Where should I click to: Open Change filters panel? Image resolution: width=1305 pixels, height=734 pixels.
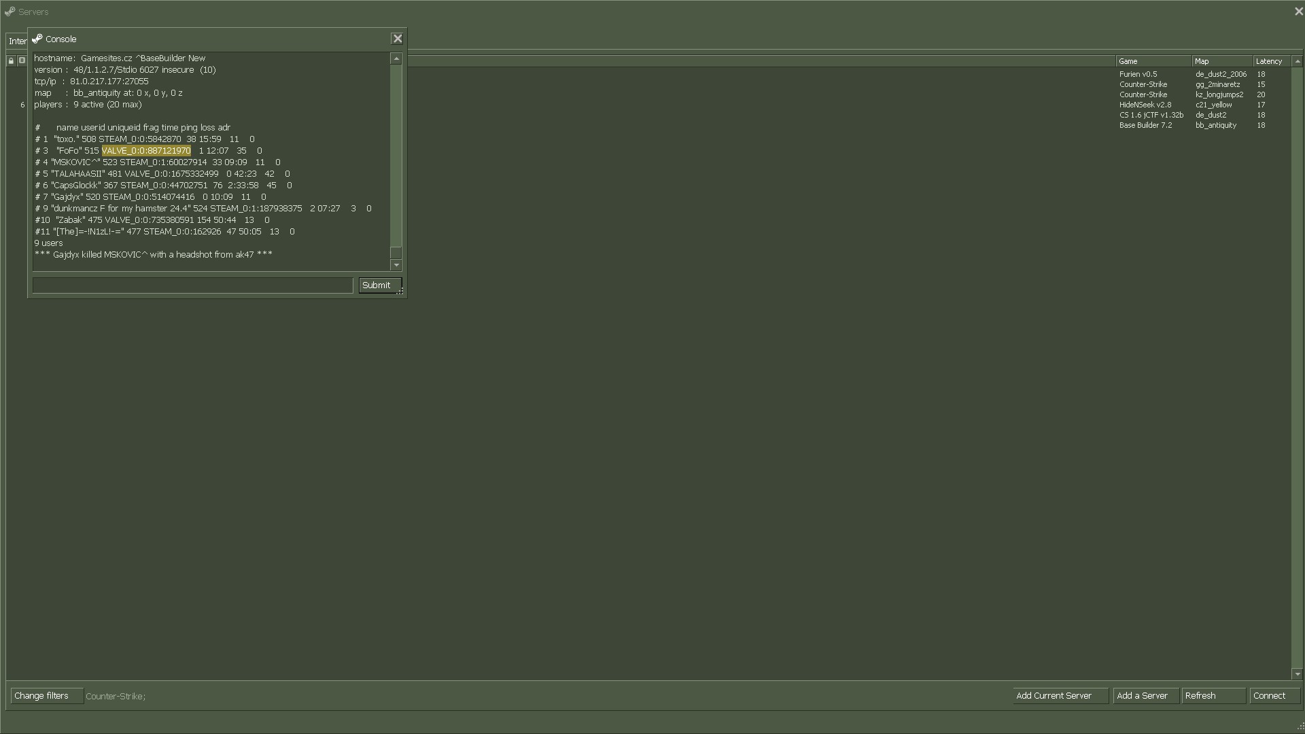[x=46, y=696]
